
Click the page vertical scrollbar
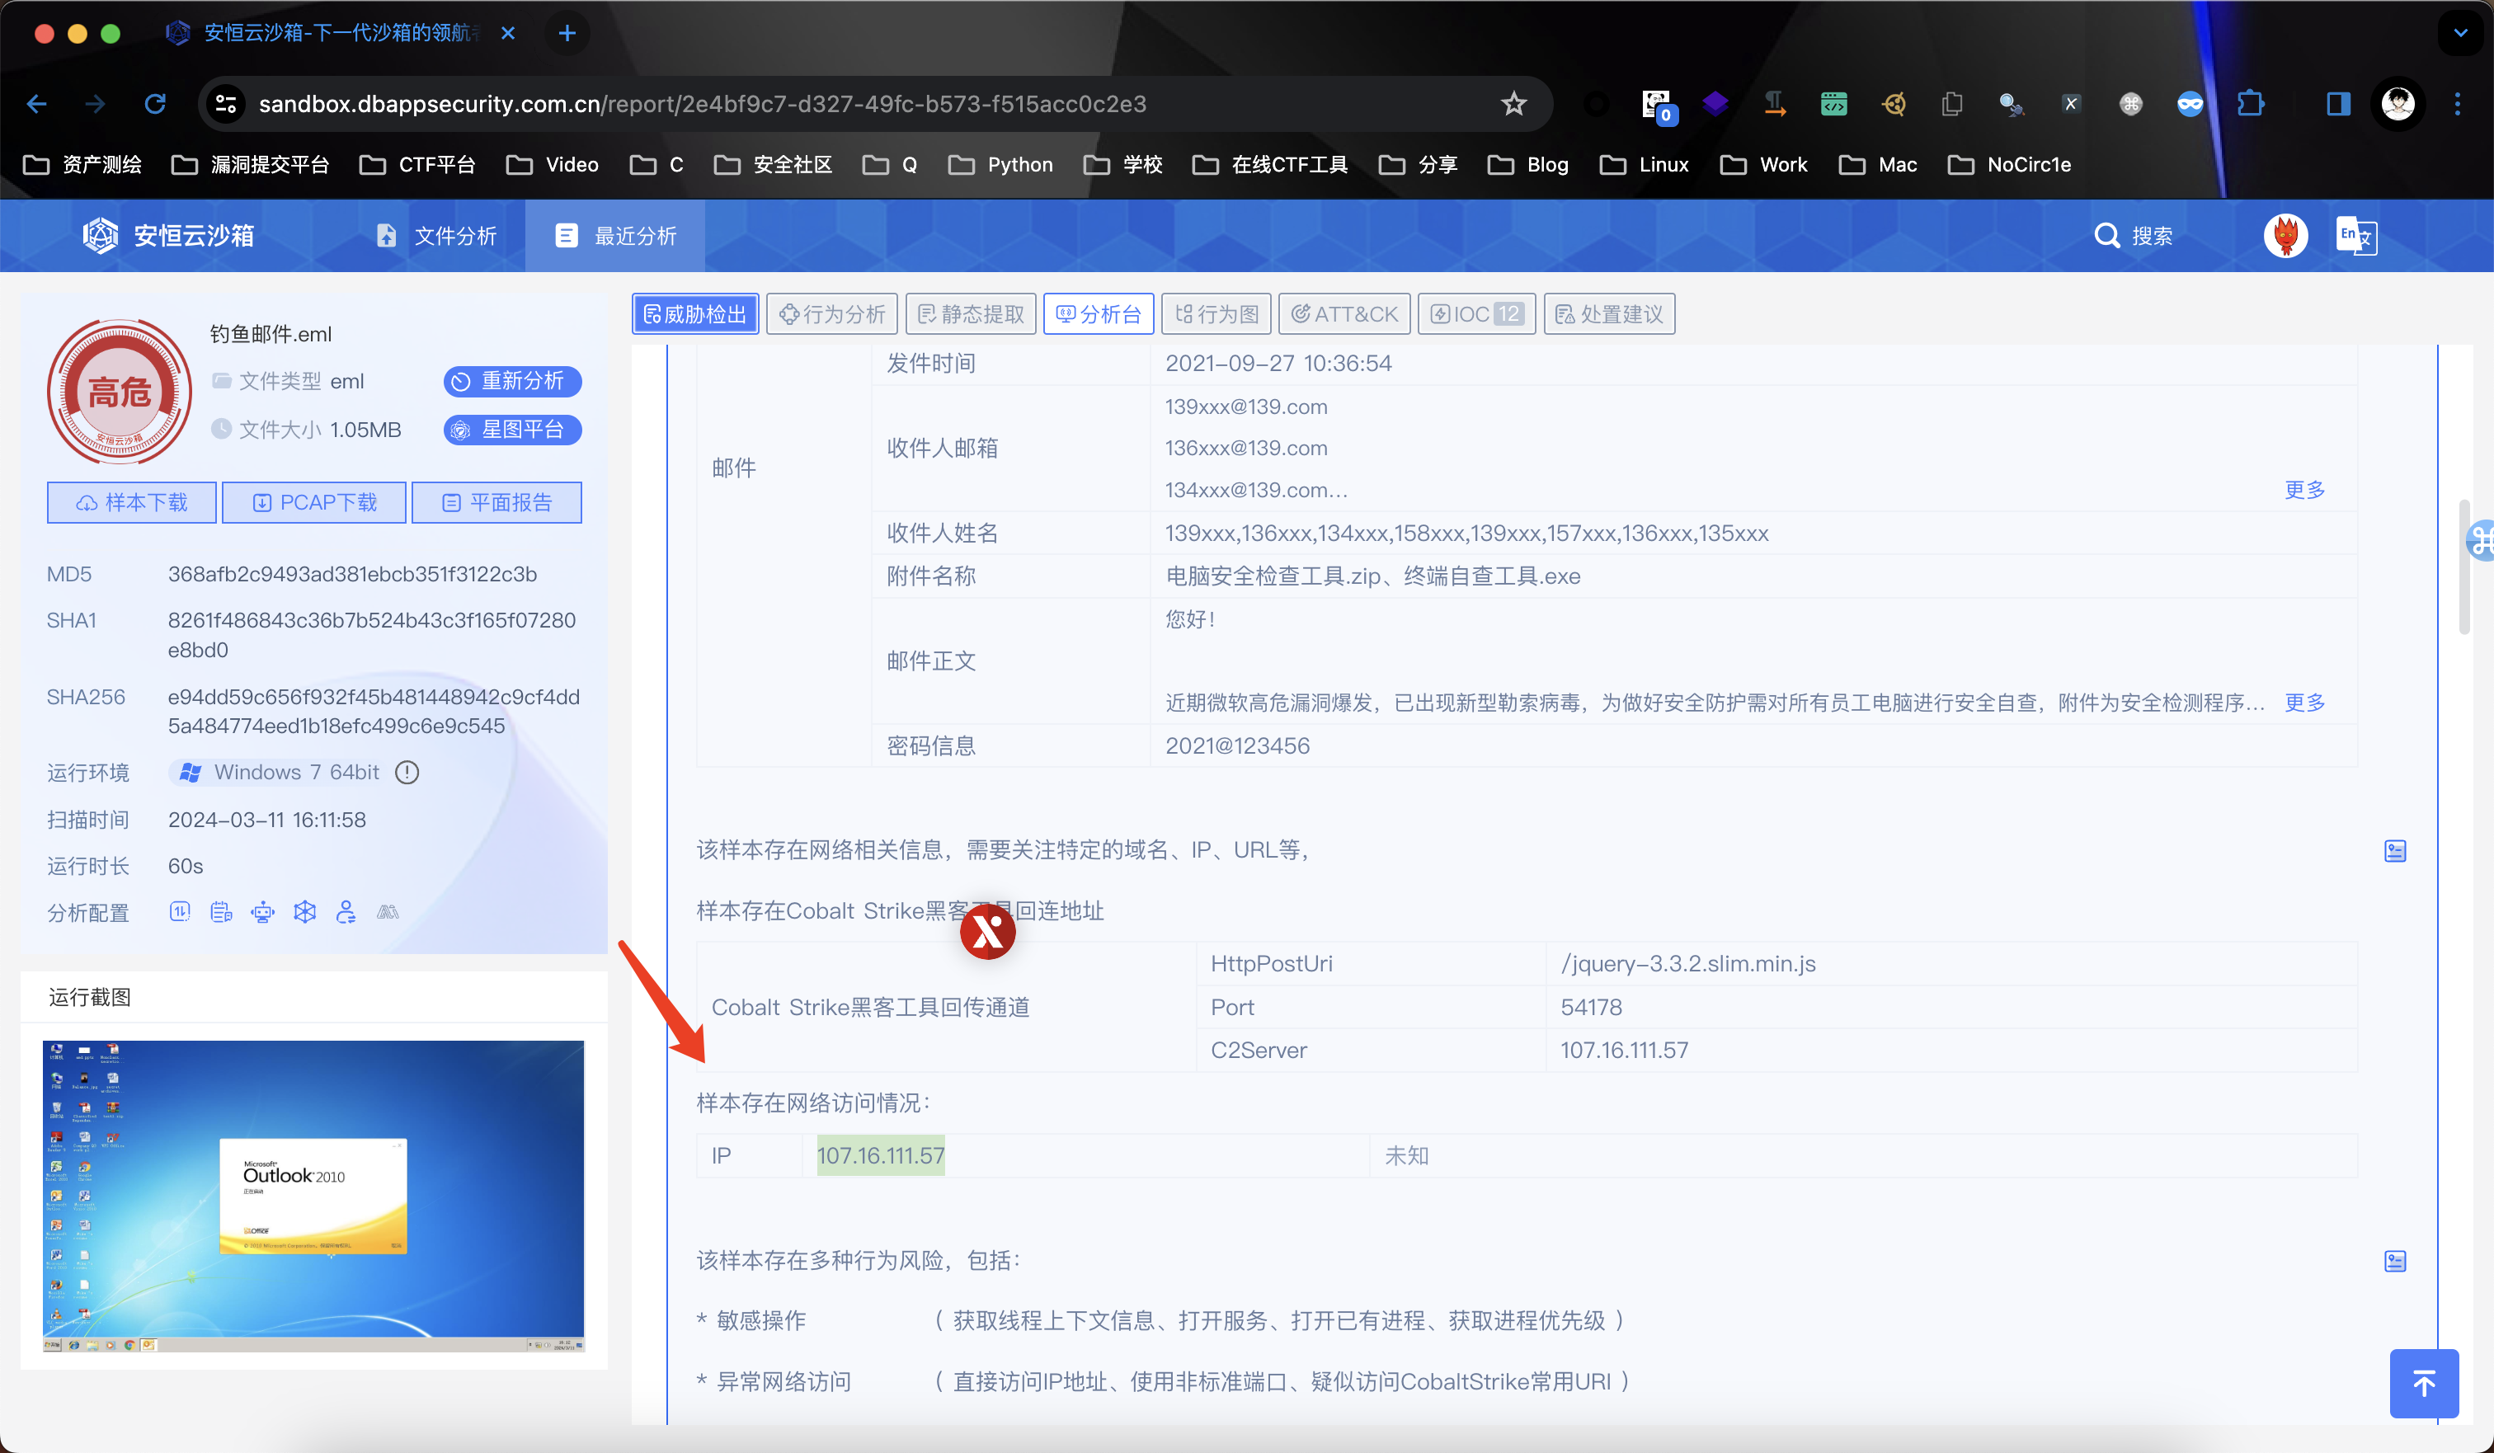[2463, 567]
